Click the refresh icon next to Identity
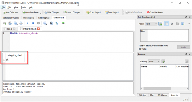Viewport: 192px width, 102px height. (x=163, y=61)
